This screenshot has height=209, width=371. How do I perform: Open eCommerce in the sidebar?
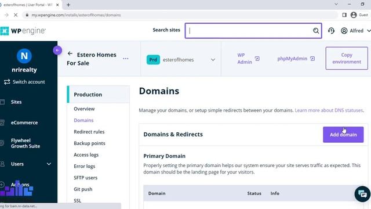coord(24,122)
